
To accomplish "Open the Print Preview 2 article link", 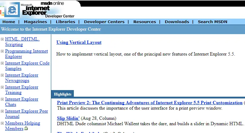I will pos(150,103).
